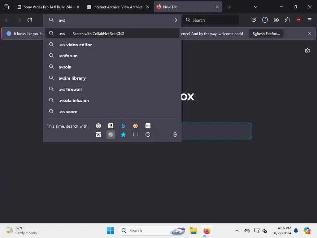Search with Amazon one-off engine icon
The width and height of the screenshot is (317, 238).
click(111, 126)
